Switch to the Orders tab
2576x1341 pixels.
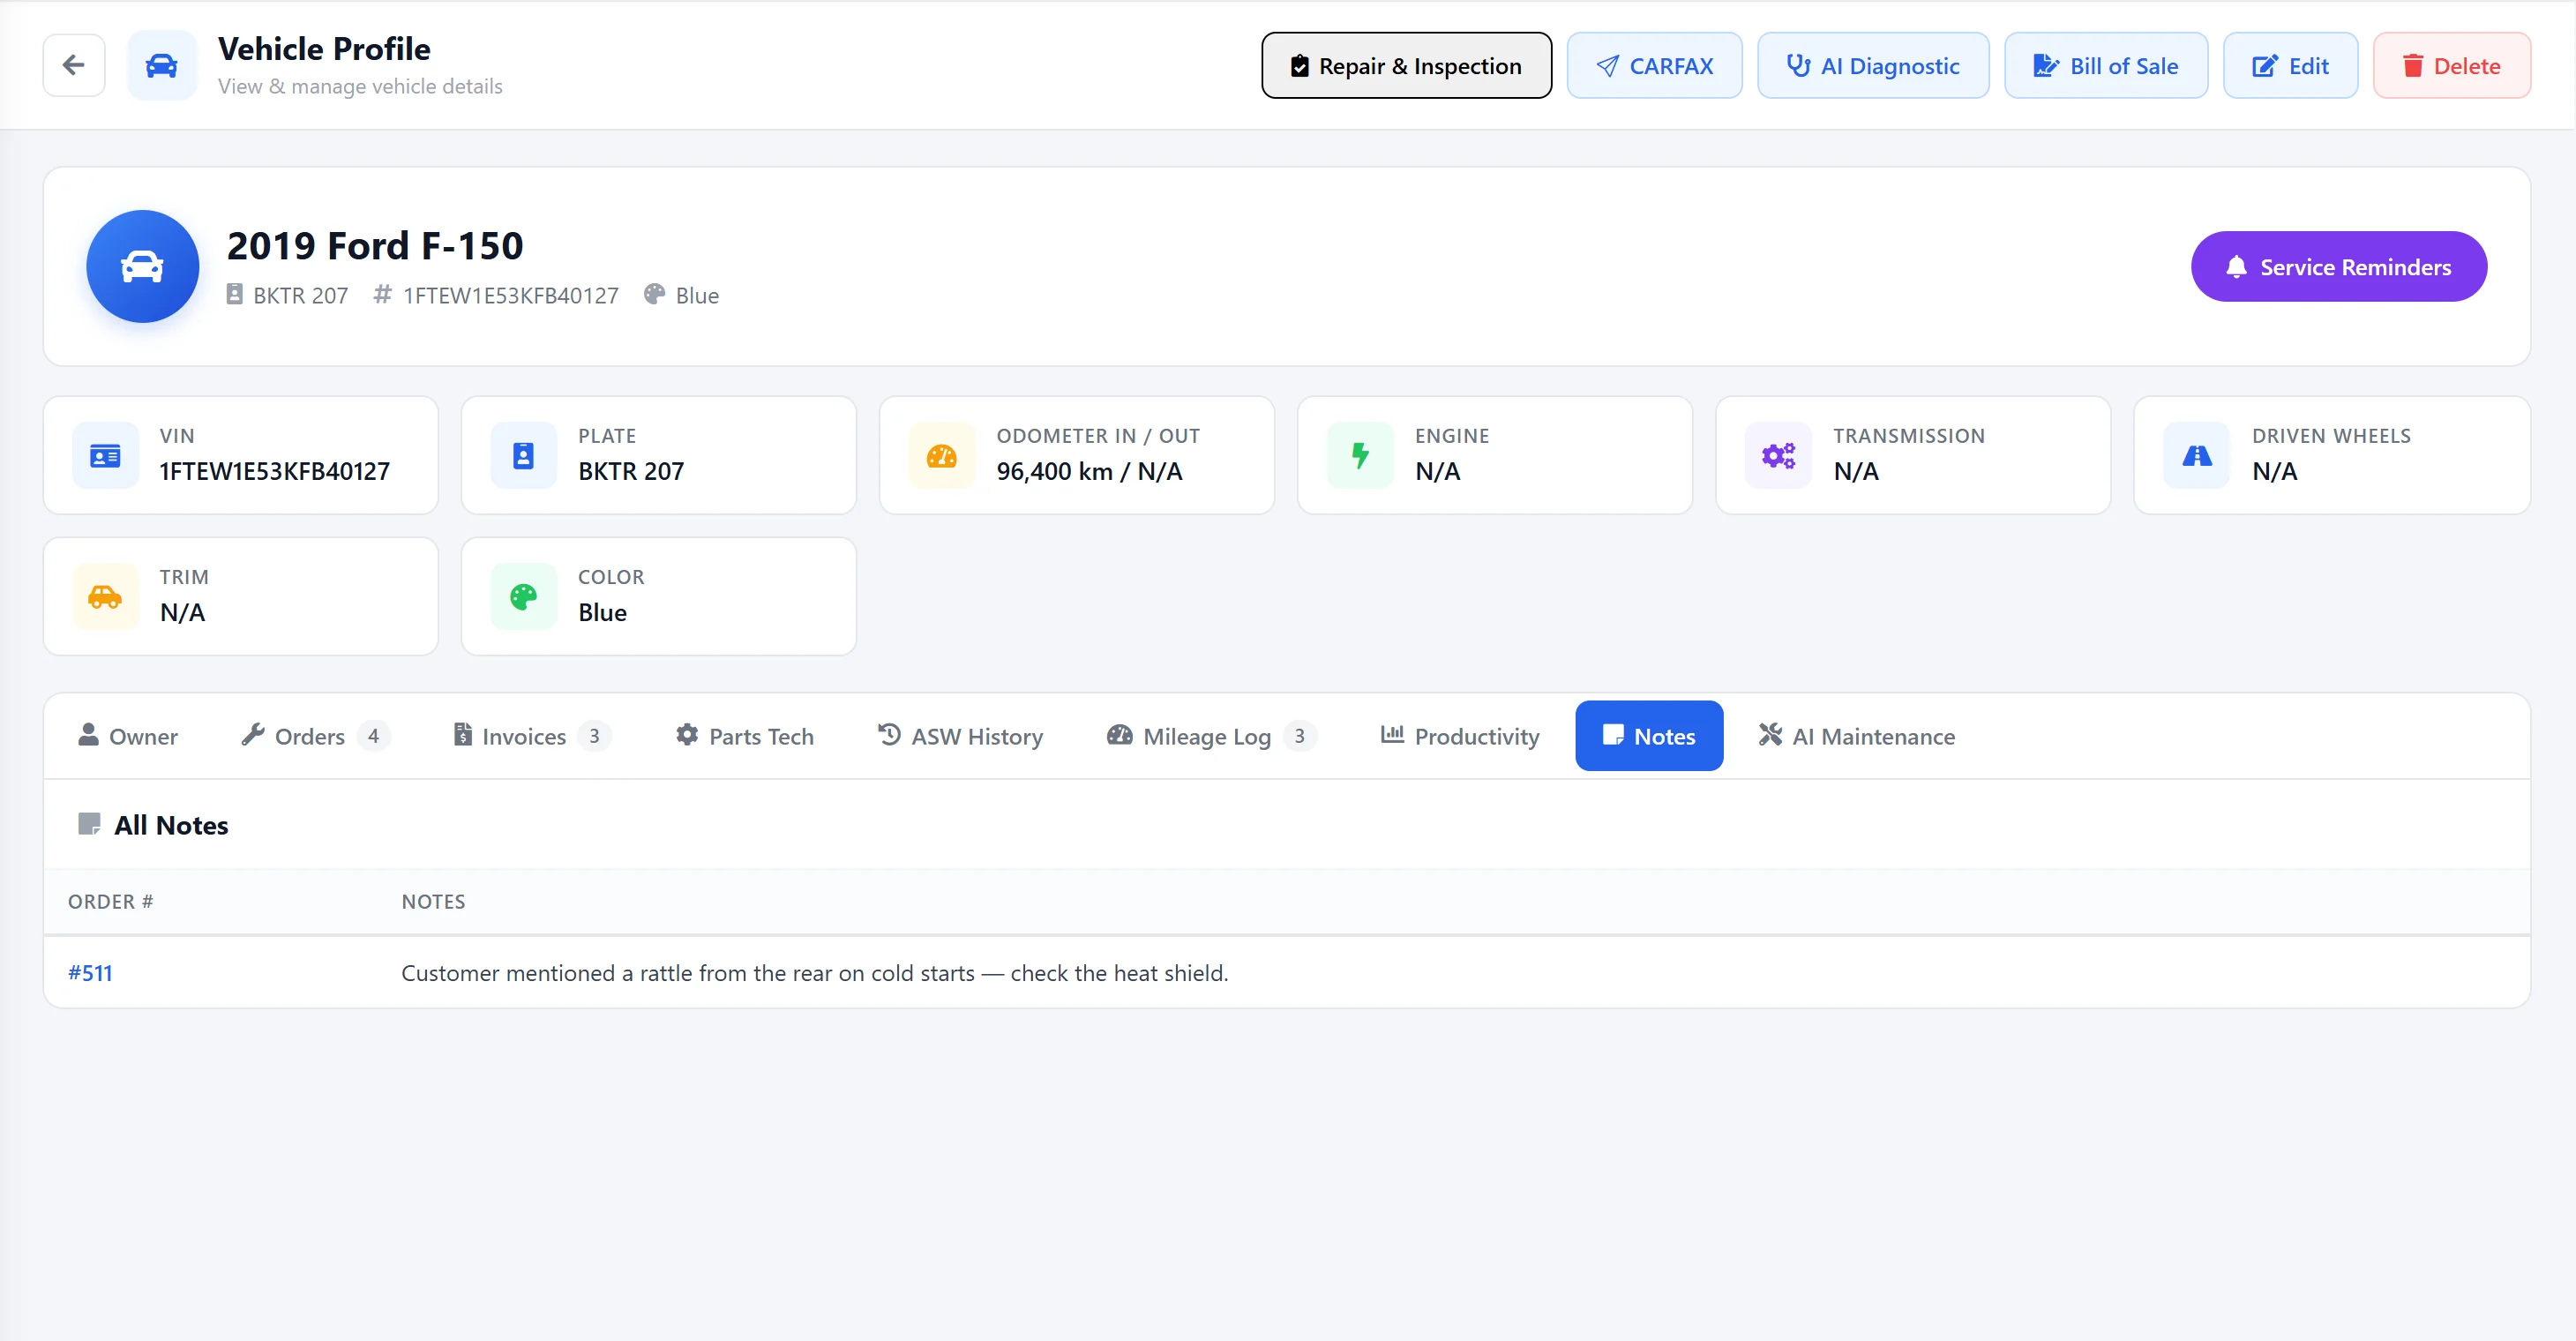point(314,736)
